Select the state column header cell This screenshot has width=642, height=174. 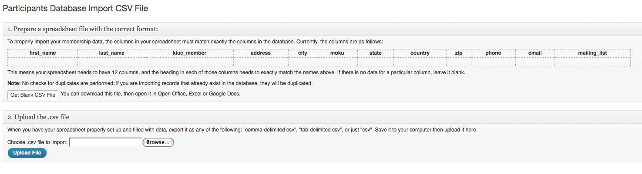375,53
